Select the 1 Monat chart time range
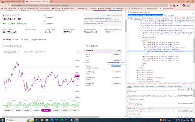Viewport: 195px width, 122px height. (27, 110)
